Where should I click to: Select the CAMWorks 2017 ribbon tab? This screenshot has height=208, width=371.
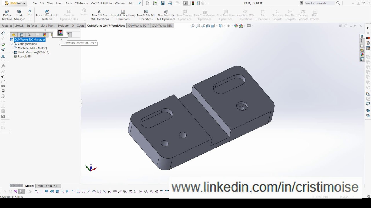(x=139, y=25)
